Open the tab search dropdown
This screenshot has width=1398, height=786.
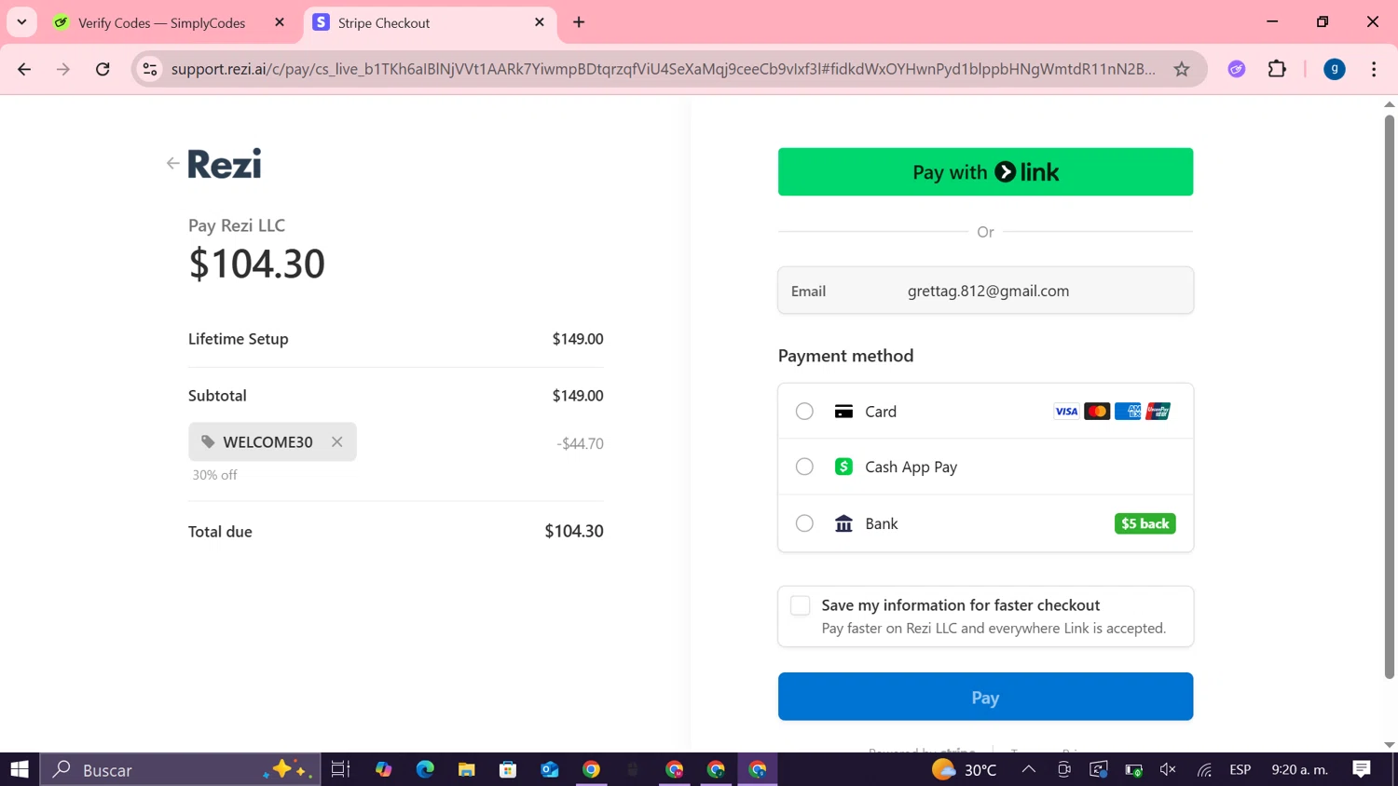[x=21, y=22]
